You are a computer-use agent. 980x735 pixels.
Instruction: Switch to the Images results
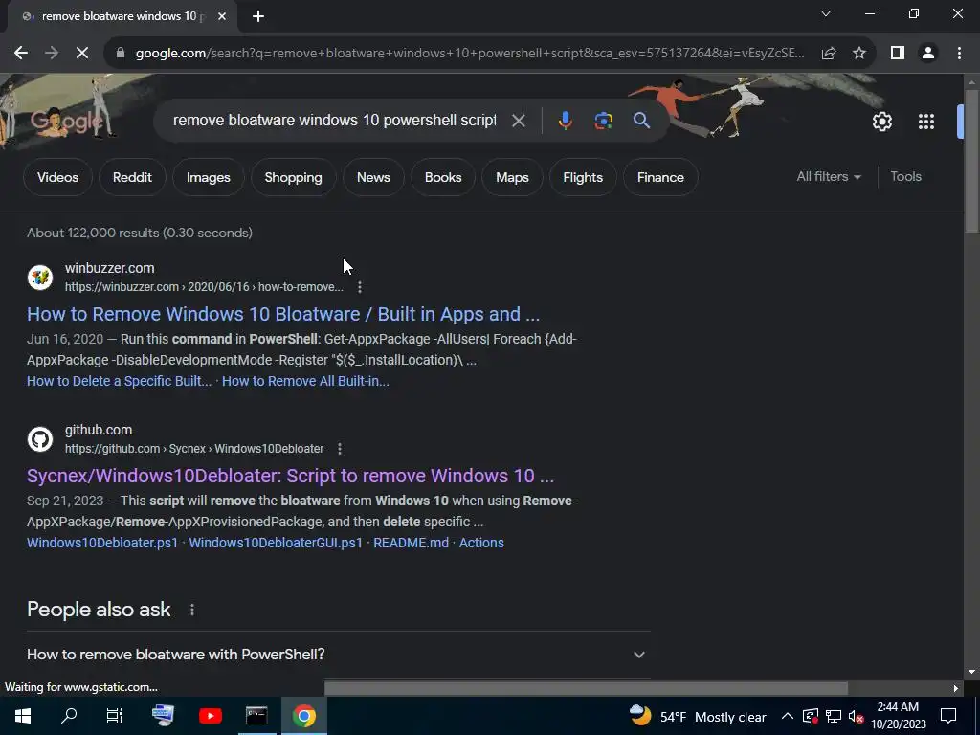coord(208,177)
